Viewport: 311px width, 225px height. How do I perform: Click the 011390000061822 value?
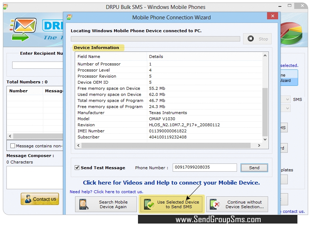[168, 131]
